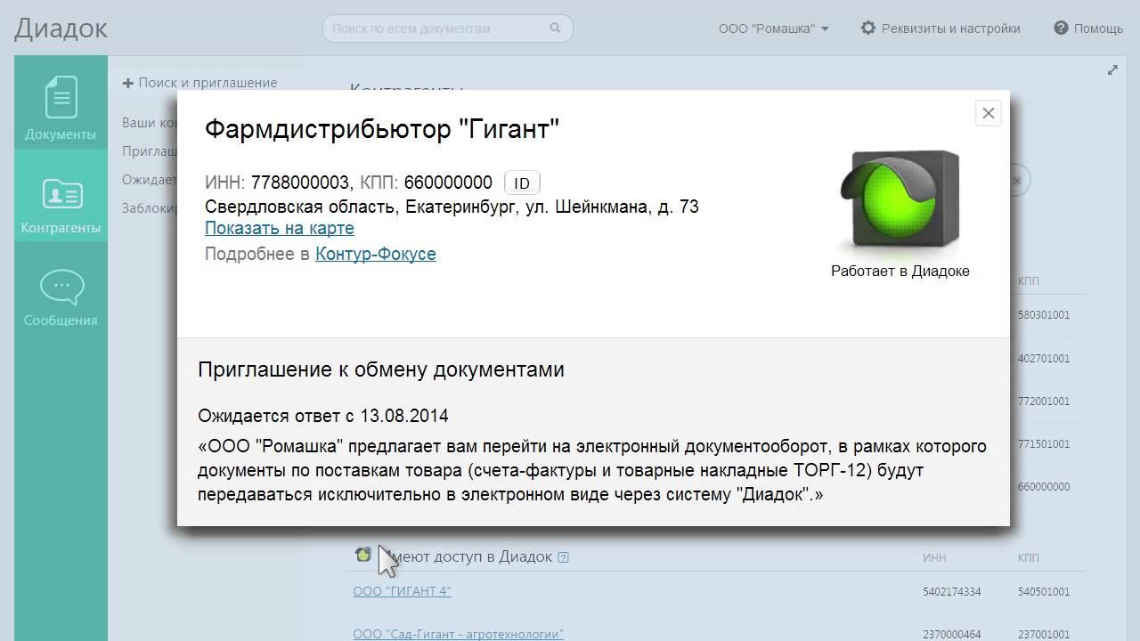
Task: Click the ID button next to КПП
Action: pyautogui.click(x=522, y=183)
